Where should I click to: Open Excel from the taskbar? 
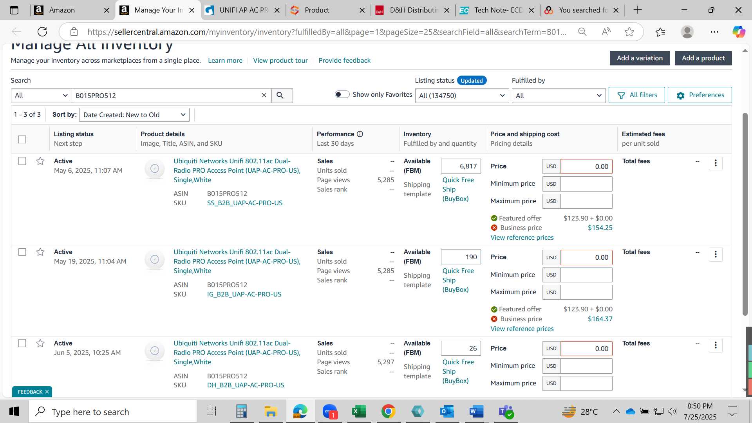(x=359, y=412)
